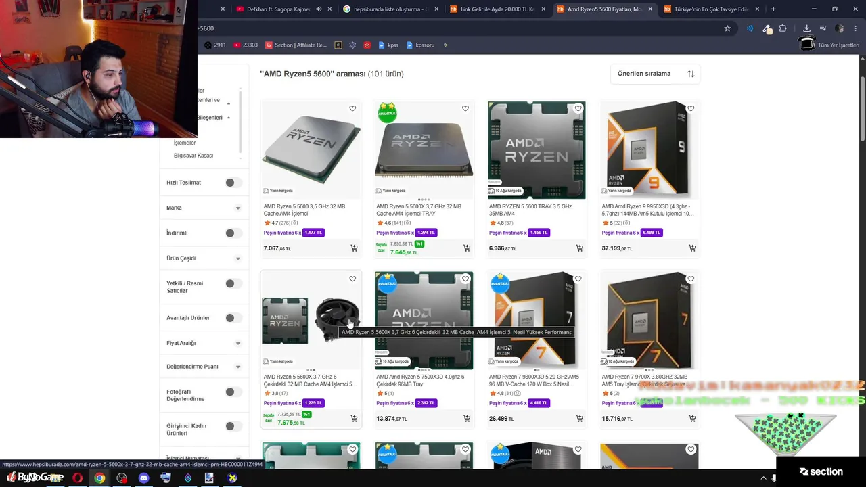The height and width of the screenshot is (487, 866).
Task: Add the 13.874 TL Ryzen 5 7500X3D to cart
Action: [467, 419]
